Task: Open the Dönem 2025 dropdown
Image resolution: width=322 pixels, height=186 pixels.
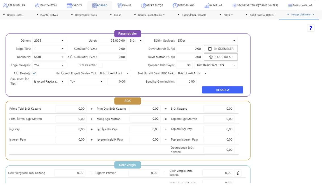Action: pyautogui.click(x=49, y=41)
